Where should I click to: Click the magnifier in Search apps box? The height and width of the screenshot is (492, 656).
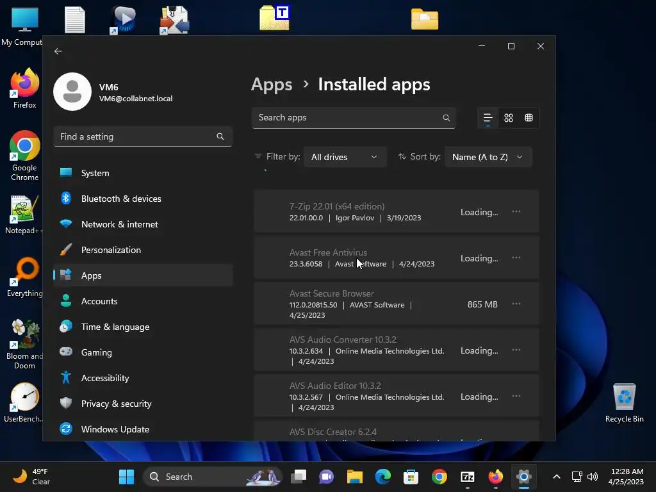(446, 118)
